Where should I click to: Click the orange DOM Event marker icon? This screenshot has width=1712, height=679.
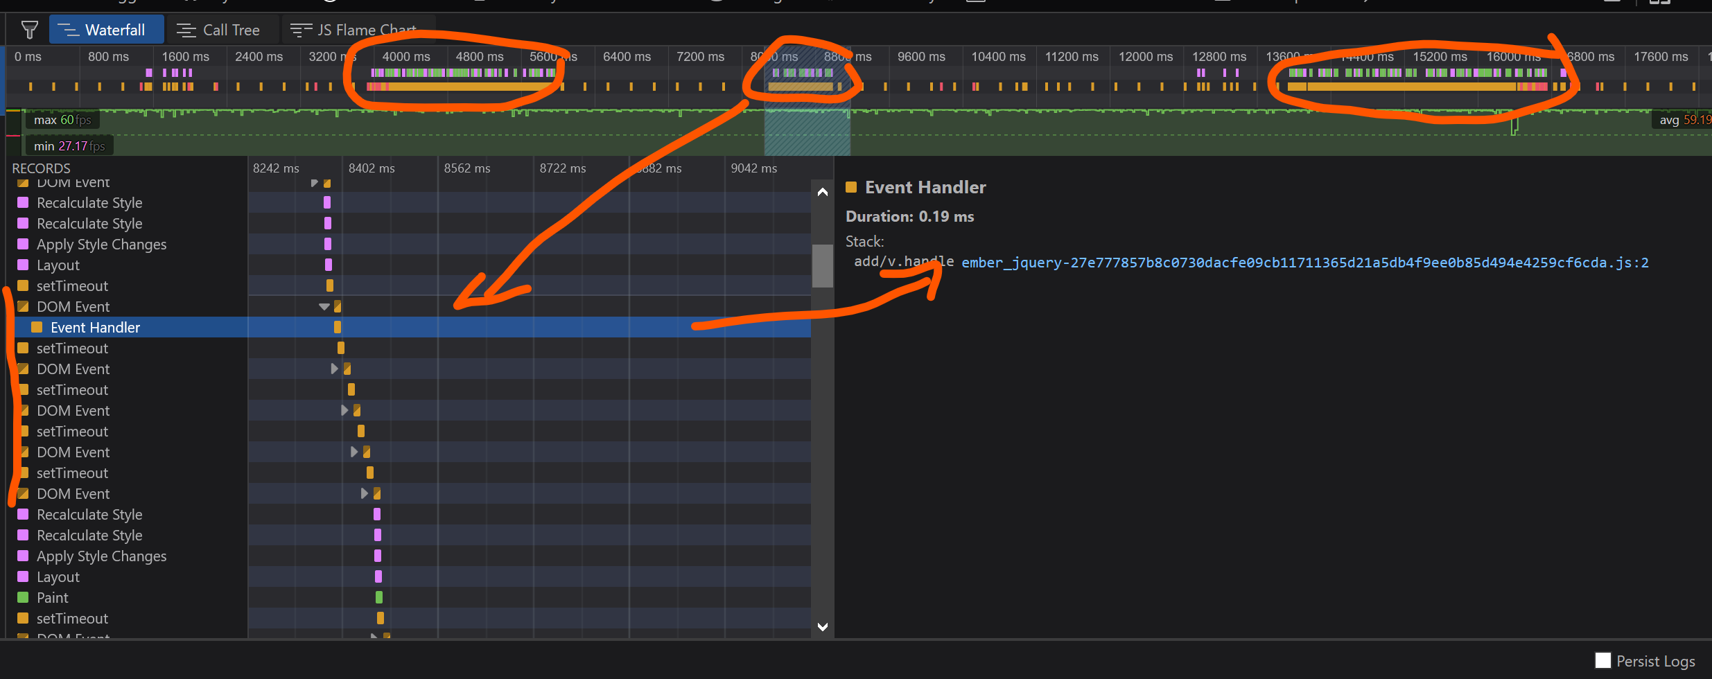(x=23, y=306)
